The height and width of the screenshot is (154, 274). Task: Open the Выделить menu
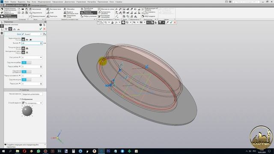(x=21, y=2)
